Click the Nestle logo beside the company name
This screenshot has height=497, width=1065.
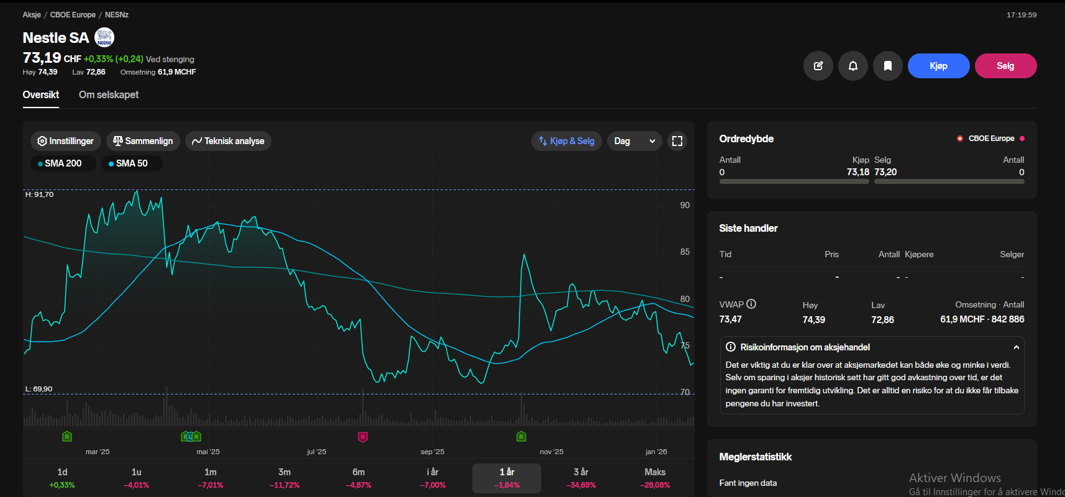coord(104,38)
